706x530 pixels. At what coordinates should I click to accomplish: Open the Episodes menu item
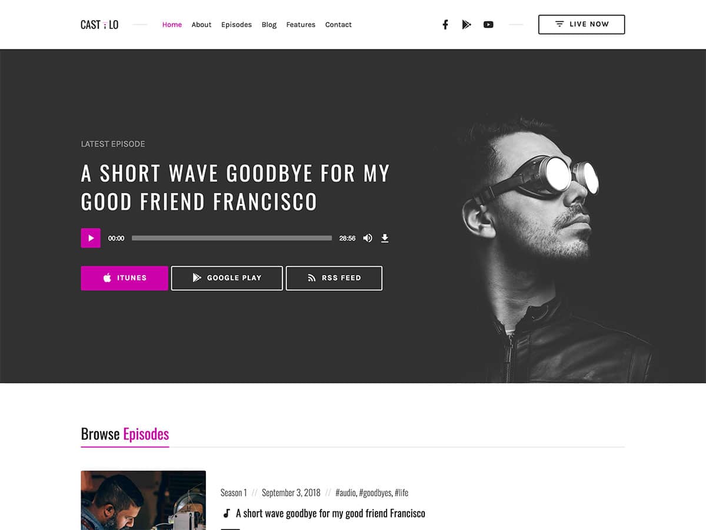coord(237,25)
